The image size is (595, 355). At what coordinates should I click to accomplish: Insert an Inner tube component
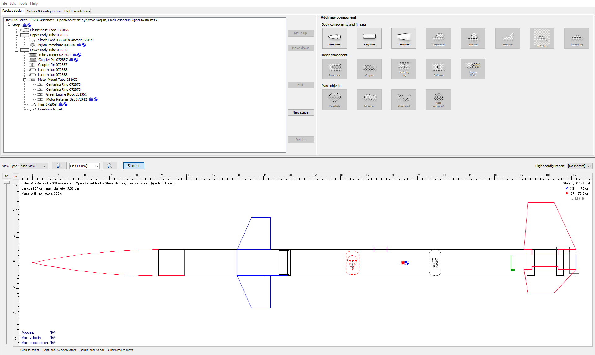point(334,69)
